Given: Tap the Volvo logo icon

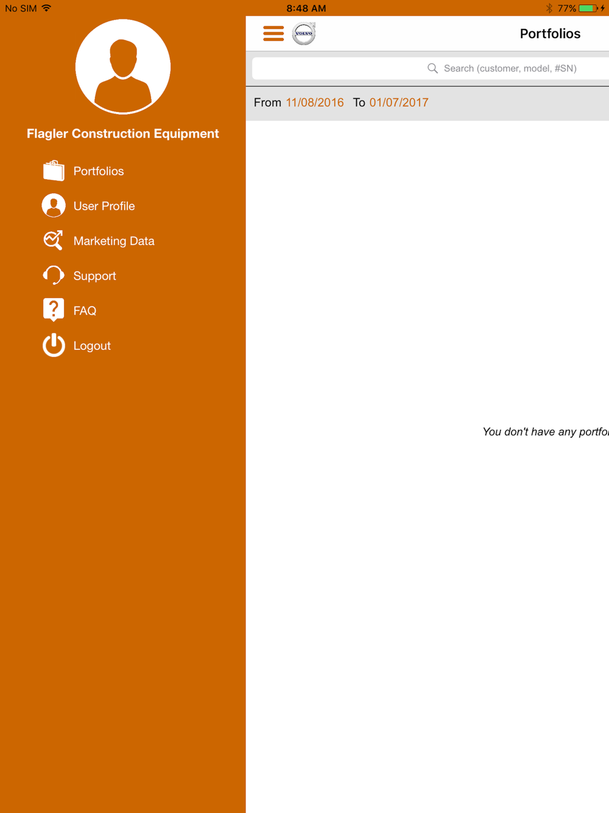Looking at the screenshot, I should tap(303, 34).
